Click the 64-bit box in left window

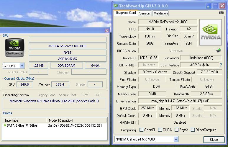click(95, 66)
